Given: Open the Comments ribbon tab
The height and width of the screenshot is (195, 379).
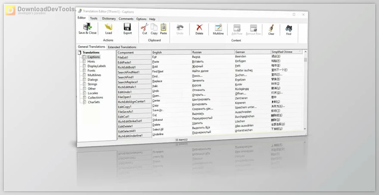Looking at the screenshot, I should pyautogui.click(x=126, y=19).
